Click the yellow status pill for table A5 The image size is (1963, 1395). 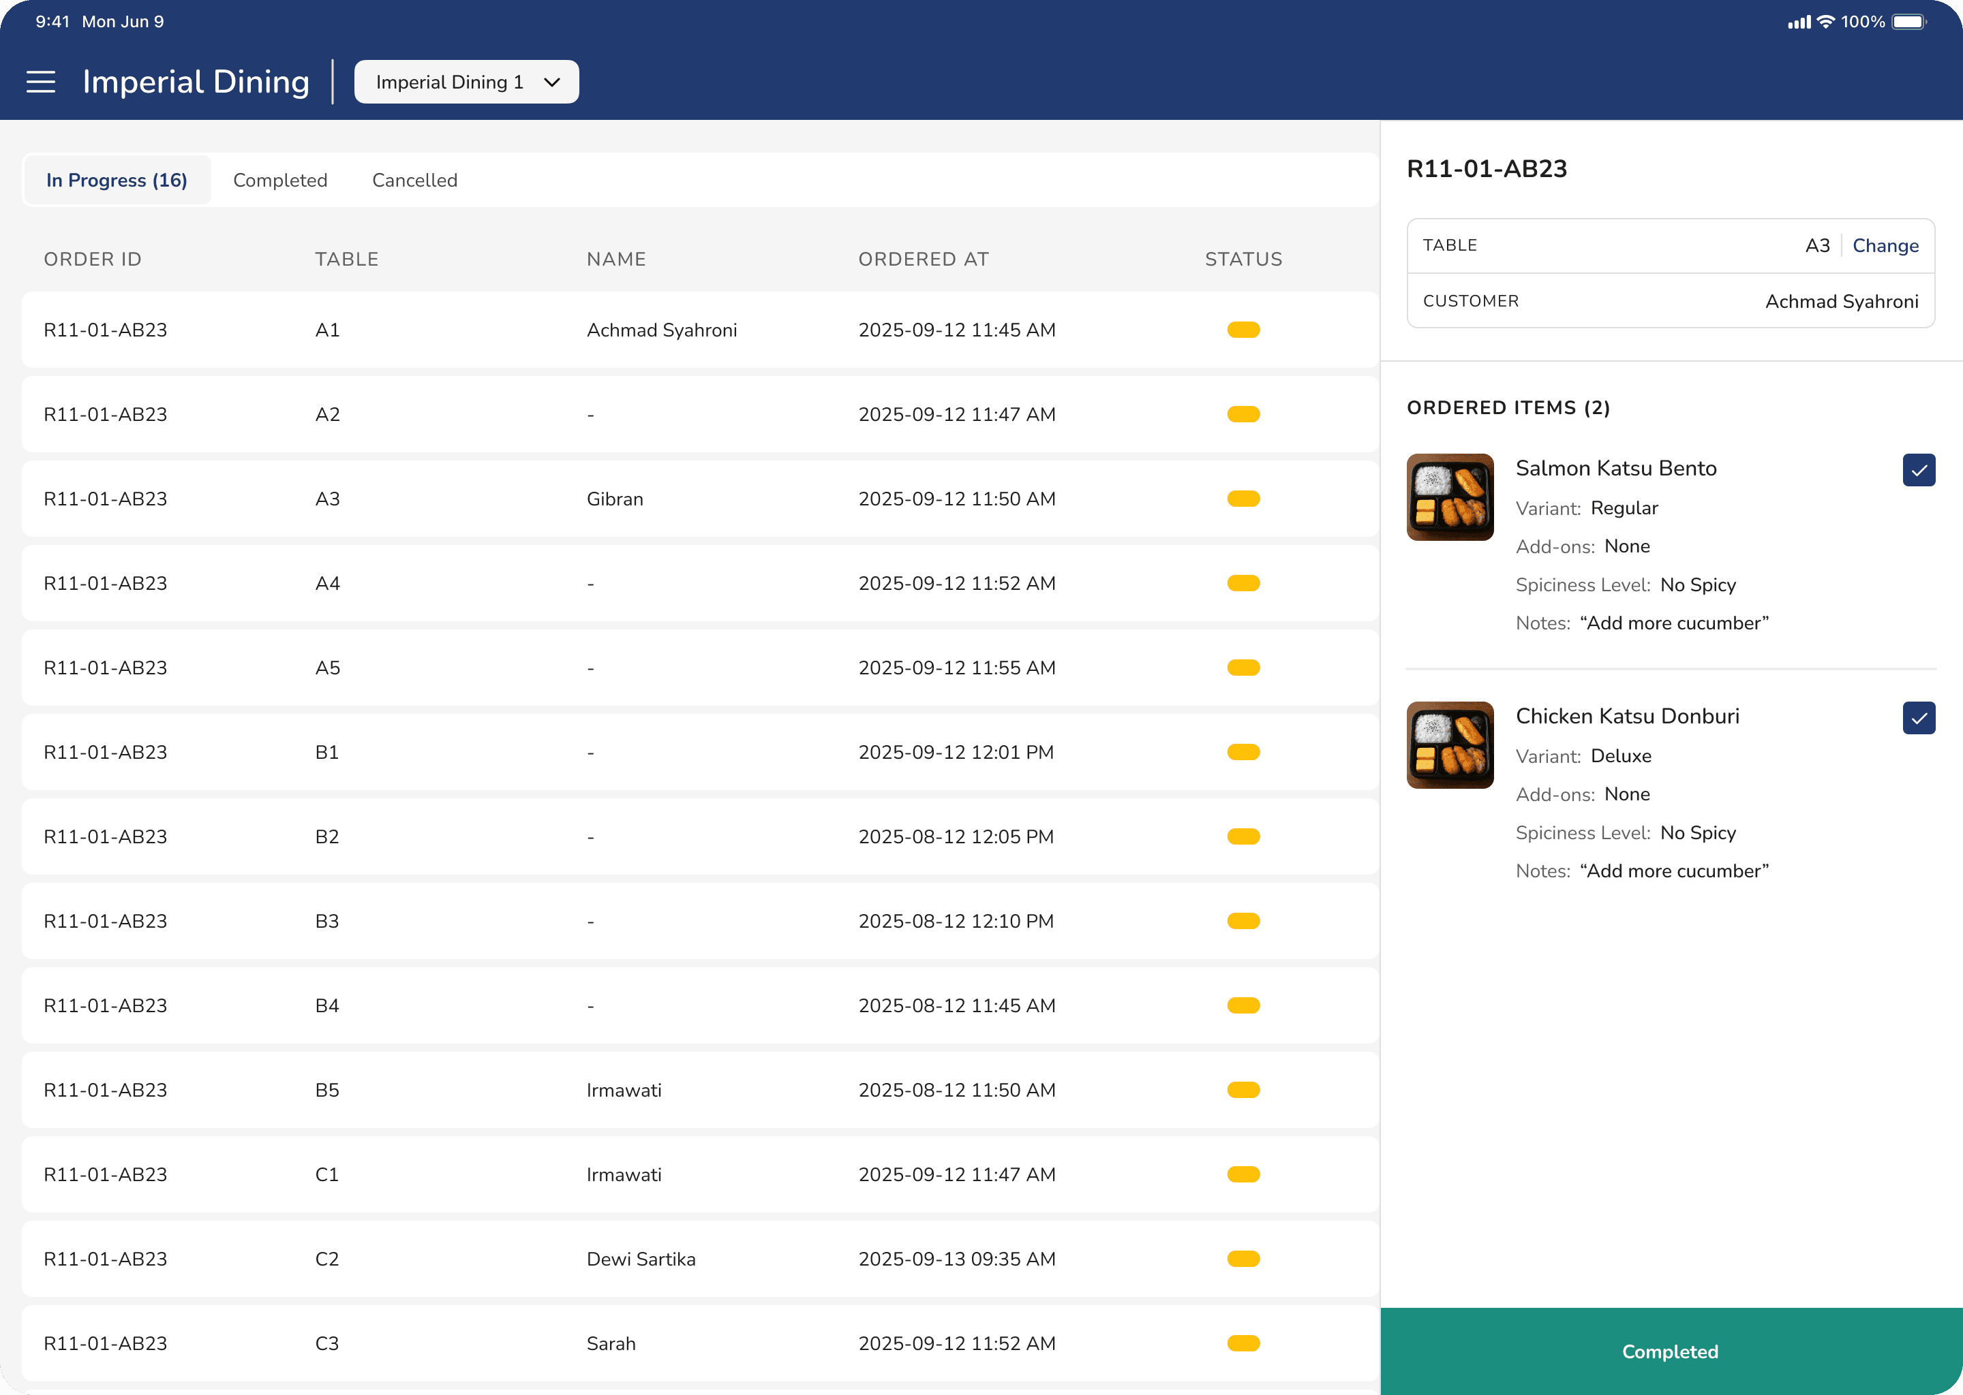point(1243,668)
